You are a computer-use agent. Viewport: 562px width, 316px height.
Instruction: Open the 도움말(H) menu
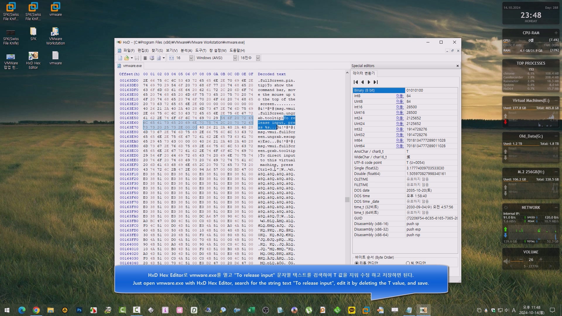pyautogui.click(x=237, y=51)
